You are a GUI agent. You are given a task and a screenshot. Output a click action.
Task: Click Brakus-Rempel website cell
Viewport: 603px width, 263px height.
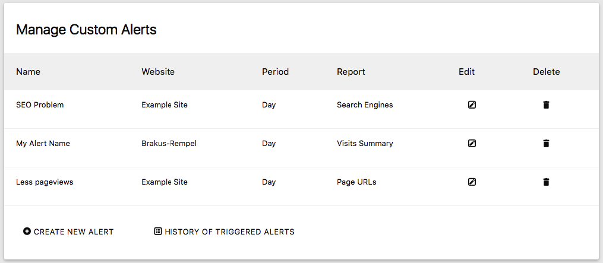tap(169, 144)
